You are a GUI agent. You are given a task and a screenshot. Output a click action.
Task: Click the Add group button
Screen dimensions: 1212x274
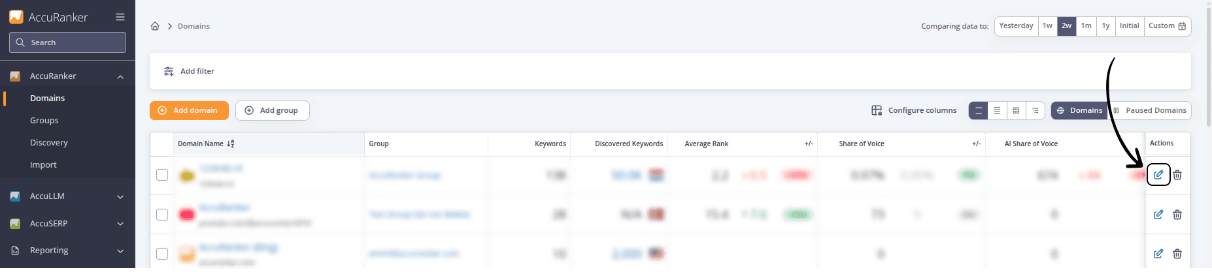(x=272, y=110)
